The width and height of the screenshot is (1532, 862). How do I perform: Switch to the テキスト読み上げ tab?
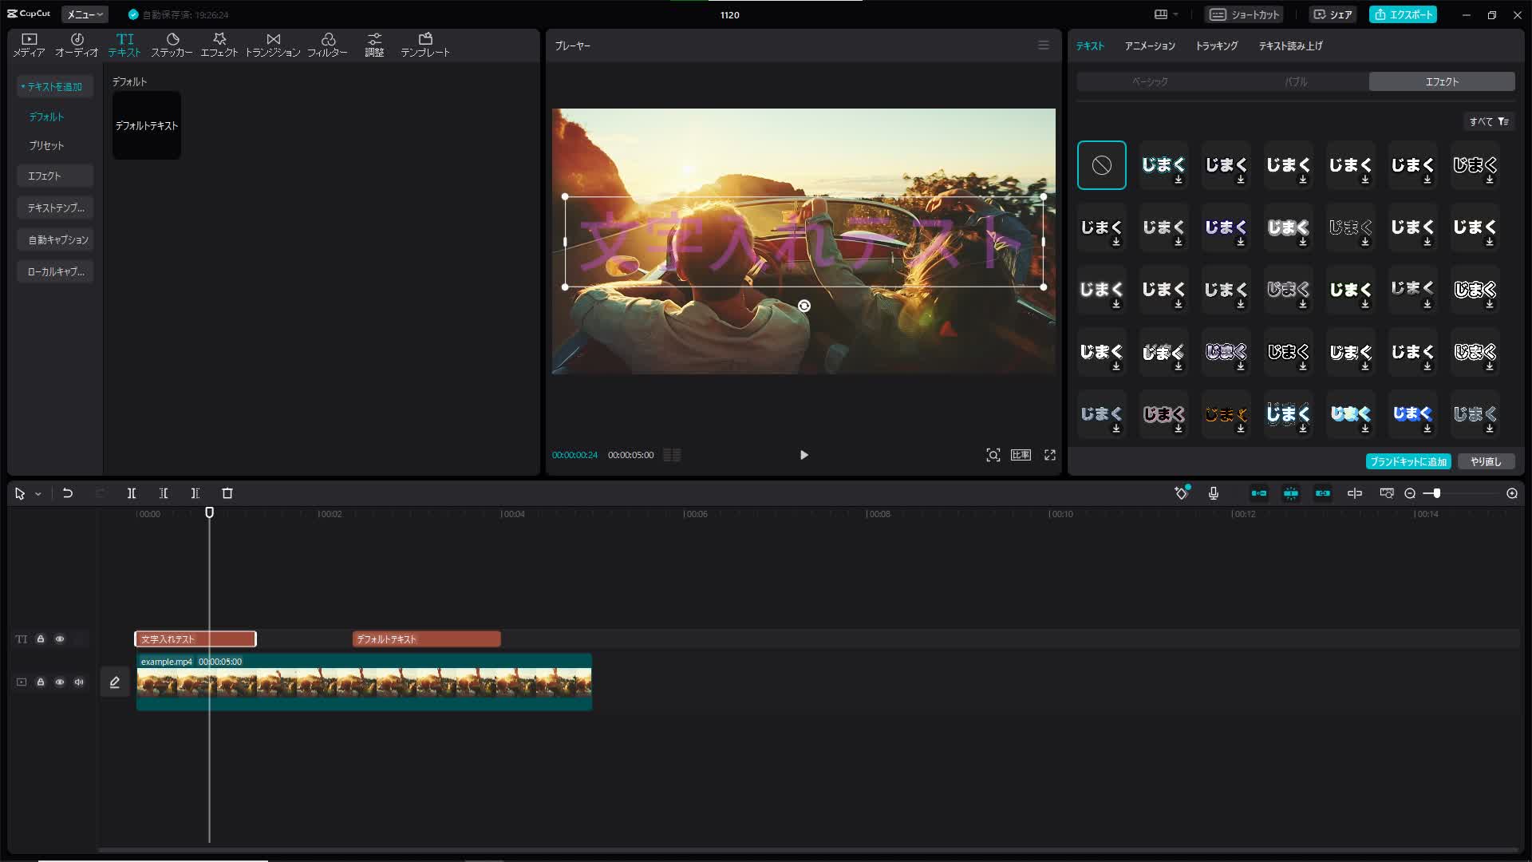click(1291, 45)
